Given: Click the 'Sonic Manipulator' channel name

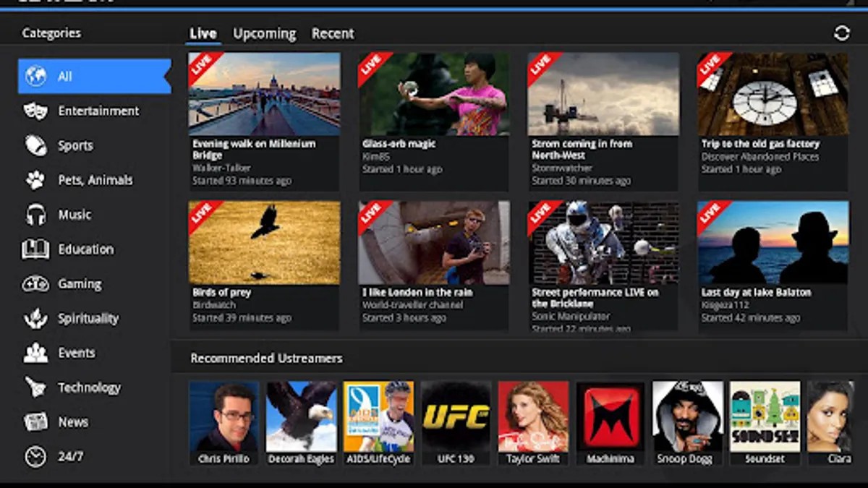Looking at the screenshot, I should point(571,317).
